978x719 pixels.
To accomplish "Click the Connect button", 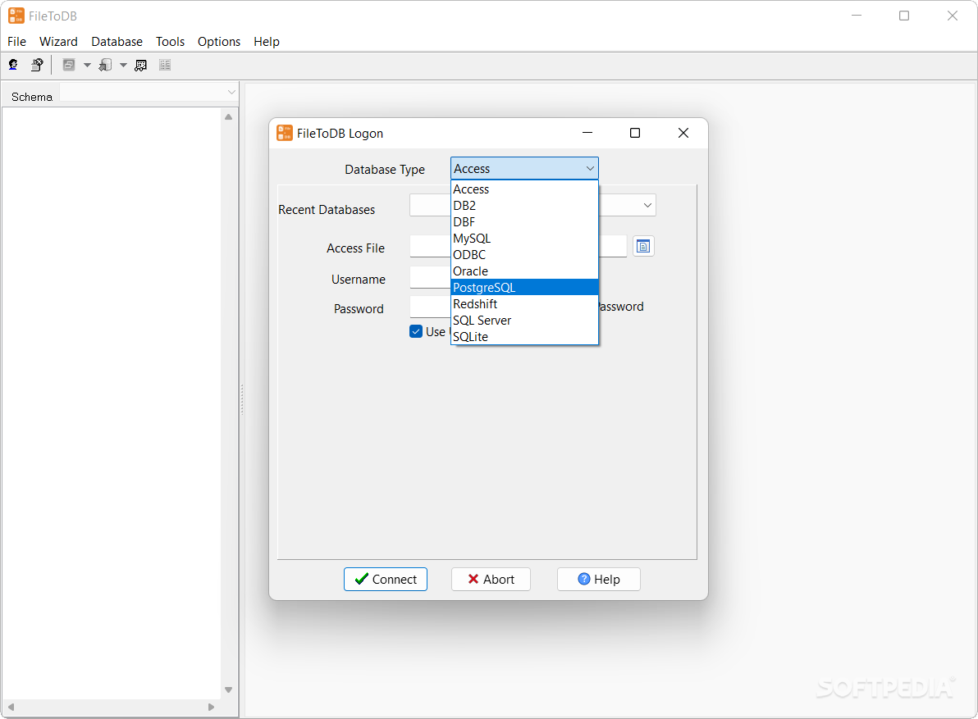I will [386, 580].
